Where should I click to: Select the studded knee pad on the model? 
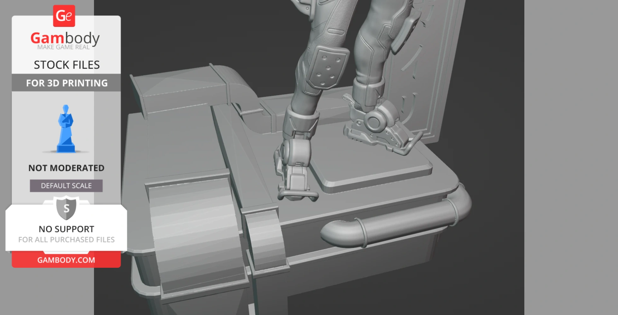coord(328,67)
